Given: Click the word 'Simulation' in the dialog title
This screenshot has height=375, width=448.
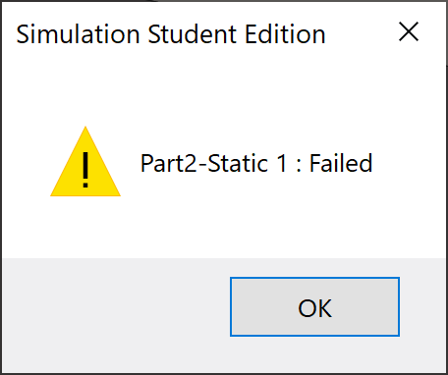Looking at the screenshot, I should [78, 34].
